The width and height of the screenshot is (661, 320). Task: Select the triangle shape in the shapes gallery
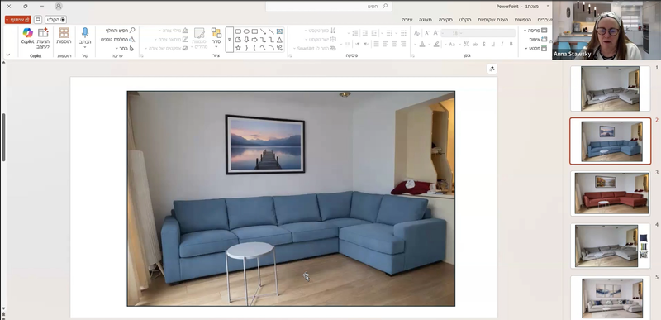pos(279,40)
